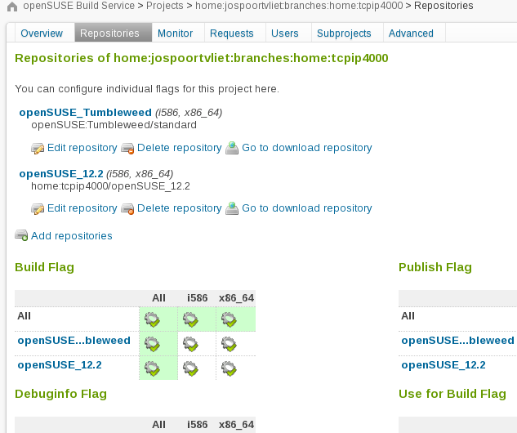Click the download icon for openSUSE_12.2 repository
This screenshot has height=433, width=517.
(x=232, y=208)
